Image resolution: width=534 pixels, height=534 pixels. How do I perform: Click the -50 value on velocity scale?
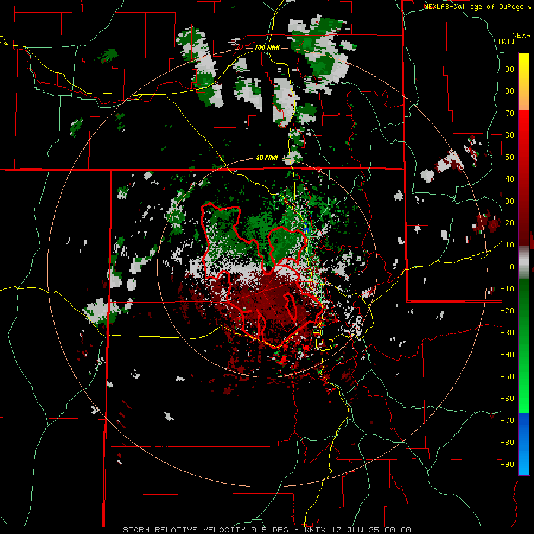(x=507, y=376)
